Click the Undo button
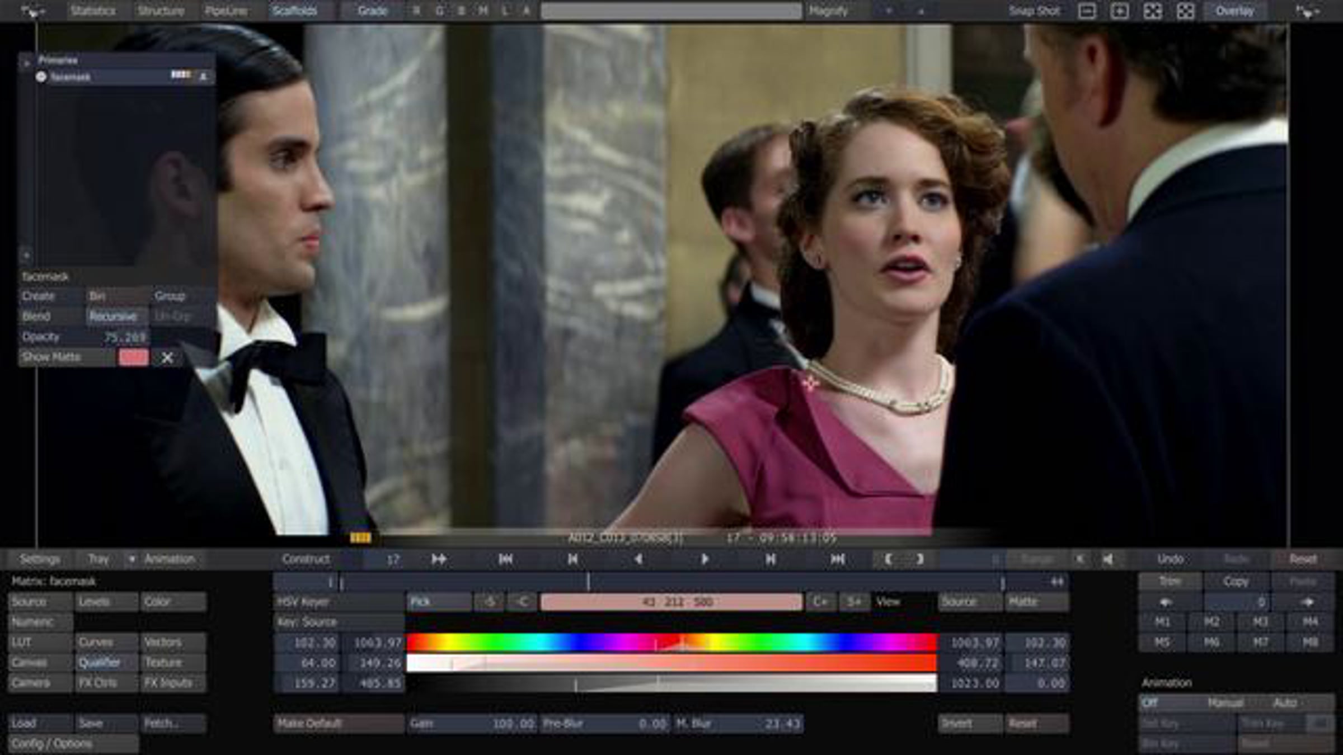1343x755 pixels. pos(1171,559)
